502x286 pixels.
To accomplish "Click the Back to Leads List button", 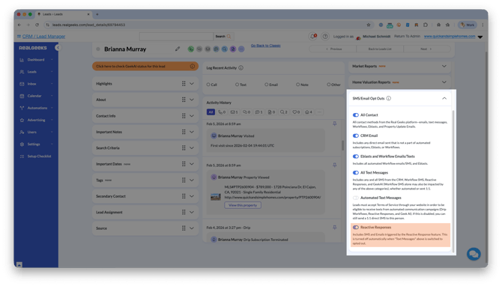I will (380, 49).
